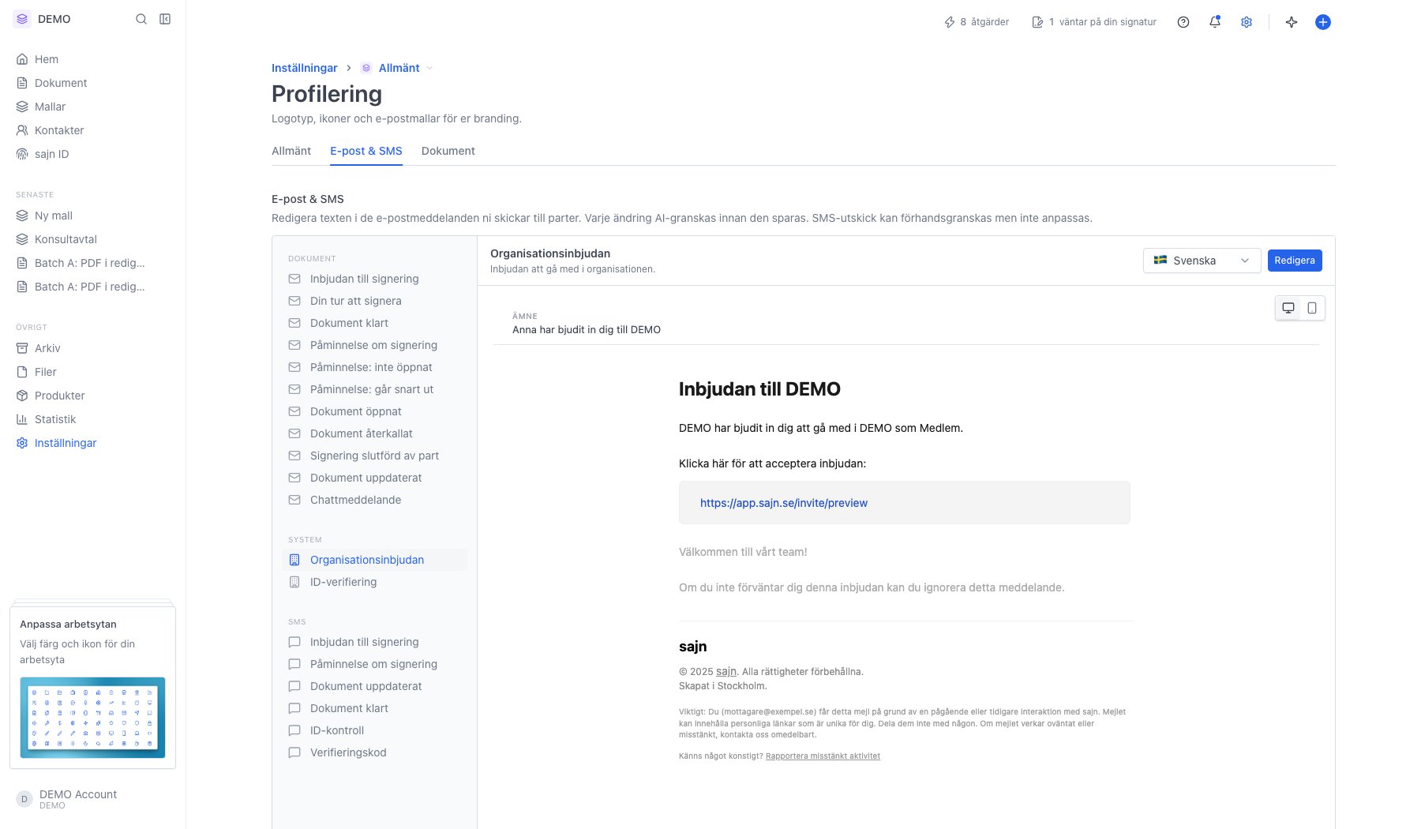This screenshot has height=829, width=1421.
Task: Select the Verifieringskod SMS template
Action: [x=374, y=752]
